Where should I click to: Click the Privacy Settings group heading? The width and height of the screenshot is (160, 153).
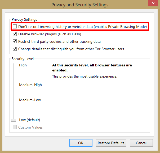tap(24, 20)
